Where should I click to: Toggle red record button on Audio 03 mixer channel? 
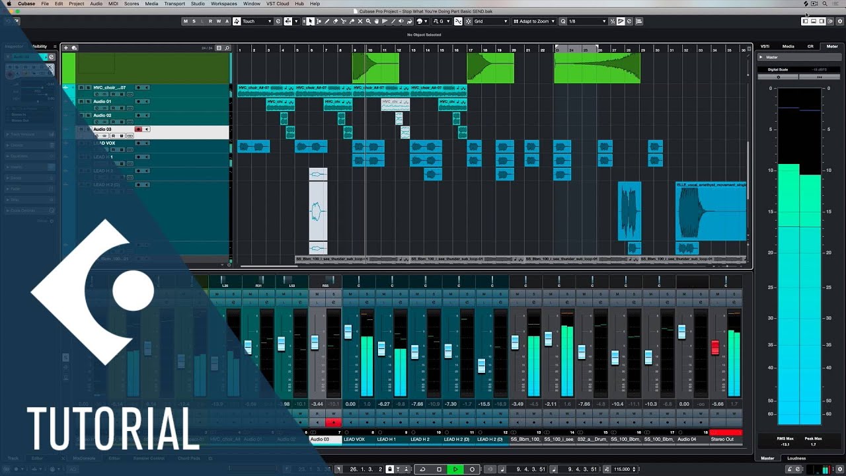[333, 422]
